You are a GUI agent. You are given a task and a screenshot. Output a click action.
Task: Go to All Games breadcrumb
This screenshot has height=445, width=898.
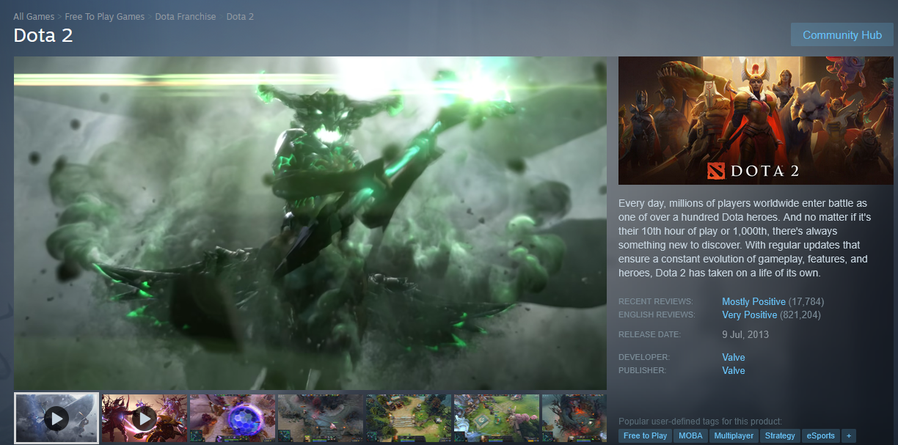click(x=34, y=17)
